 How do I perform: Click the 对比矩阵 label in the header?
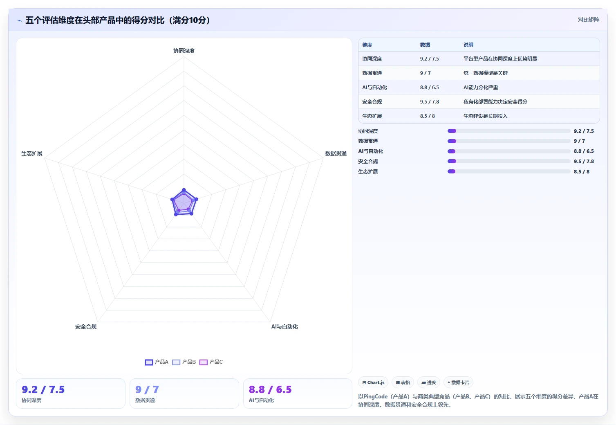[x=588, y=20]
